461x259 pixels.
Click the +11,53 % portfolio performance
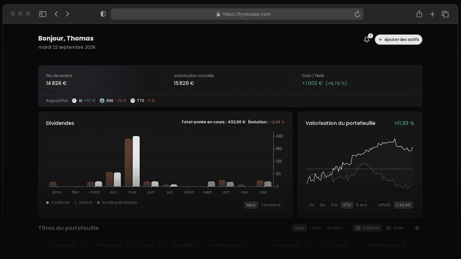tap(404, 123)
